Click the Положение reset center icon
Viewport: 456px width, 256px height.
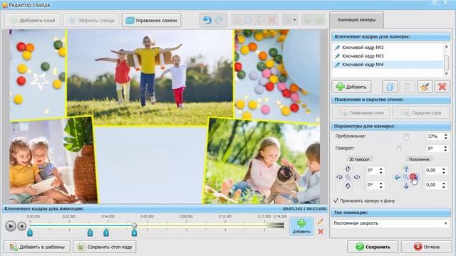click(x=406, y=177)
